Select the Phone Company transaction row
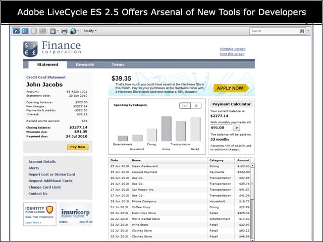The width and height of the screenshot is (323, 242). tap(180, 202)
